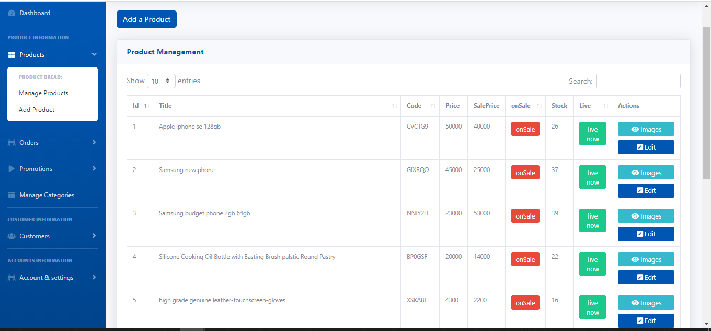Screen dimensions: 711x331
Task: Sort by Live column sort arrows
Action: tap(606, 106)
